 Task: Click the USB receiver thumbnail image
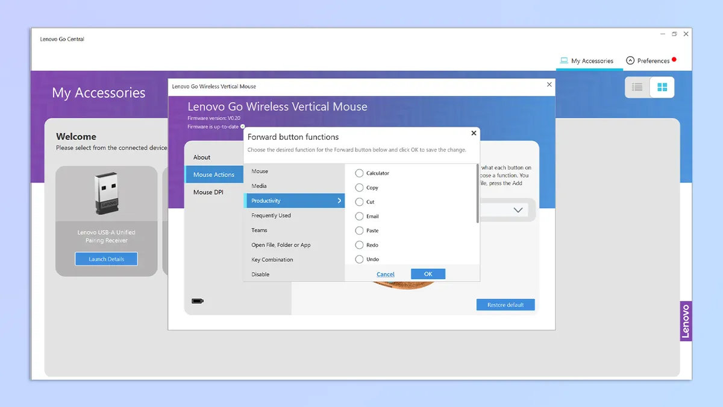coord(106,194)
